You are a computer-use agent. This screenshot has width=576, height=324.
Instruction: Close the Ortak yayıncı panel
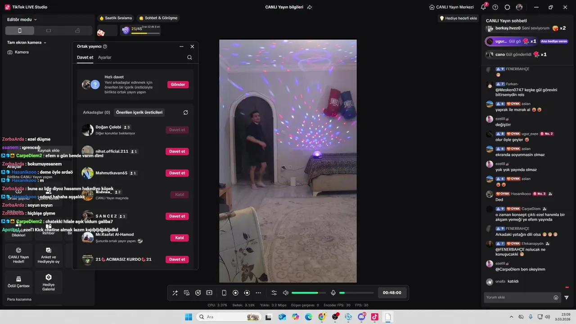pos(192,46)
